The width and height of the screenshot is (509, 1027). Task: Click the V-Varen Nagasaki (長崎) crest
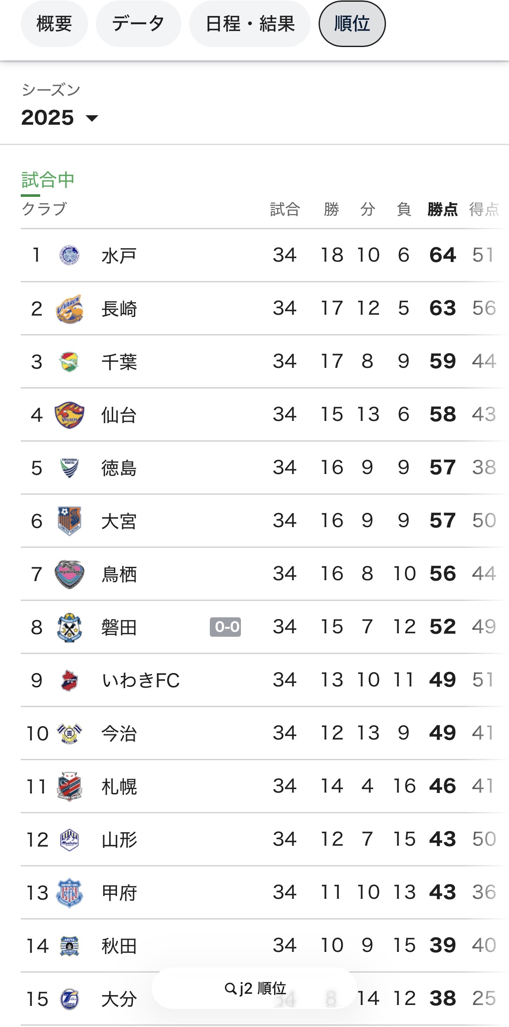69,309
